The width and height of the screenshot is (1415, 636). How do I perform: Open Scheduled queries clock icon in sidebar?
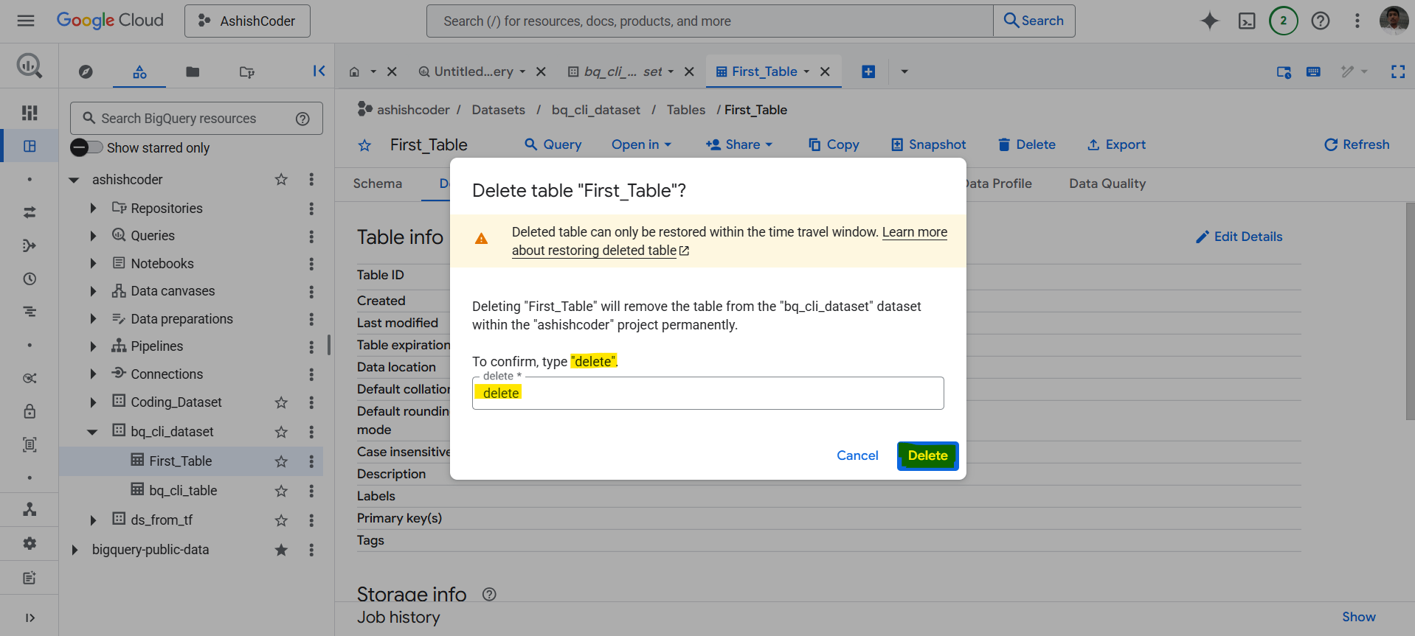coord(30,279)
